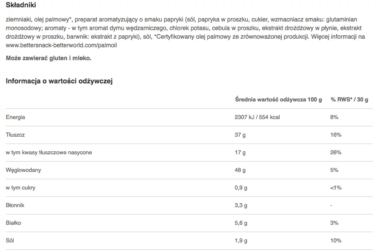
Task: Select the 26% saturated fat percentage
Action: [x=336, y=153]
